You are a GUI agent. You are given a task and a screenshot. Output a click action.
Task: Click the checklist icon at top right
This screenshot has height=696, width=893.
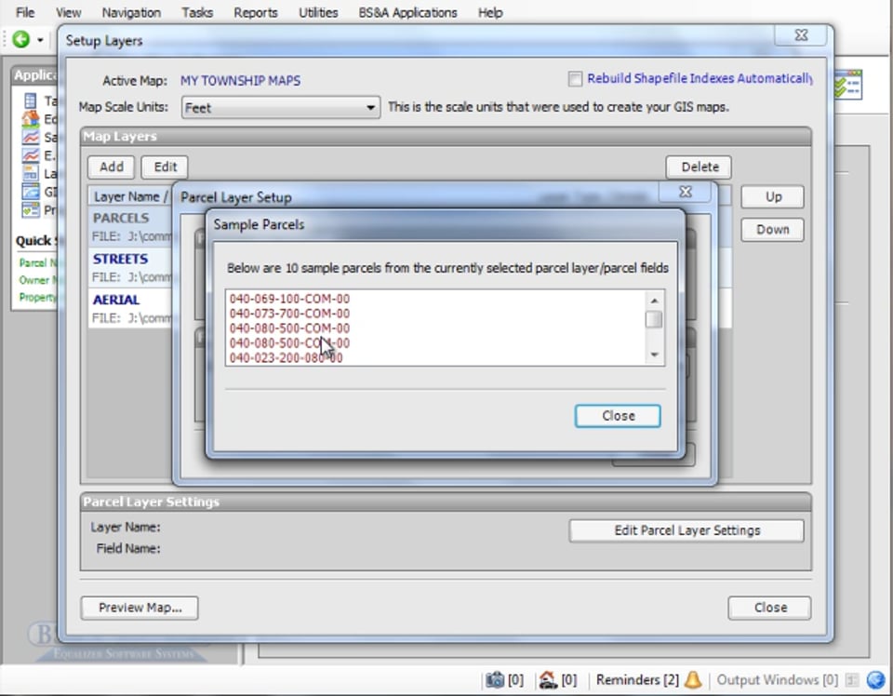coord(848,85)
